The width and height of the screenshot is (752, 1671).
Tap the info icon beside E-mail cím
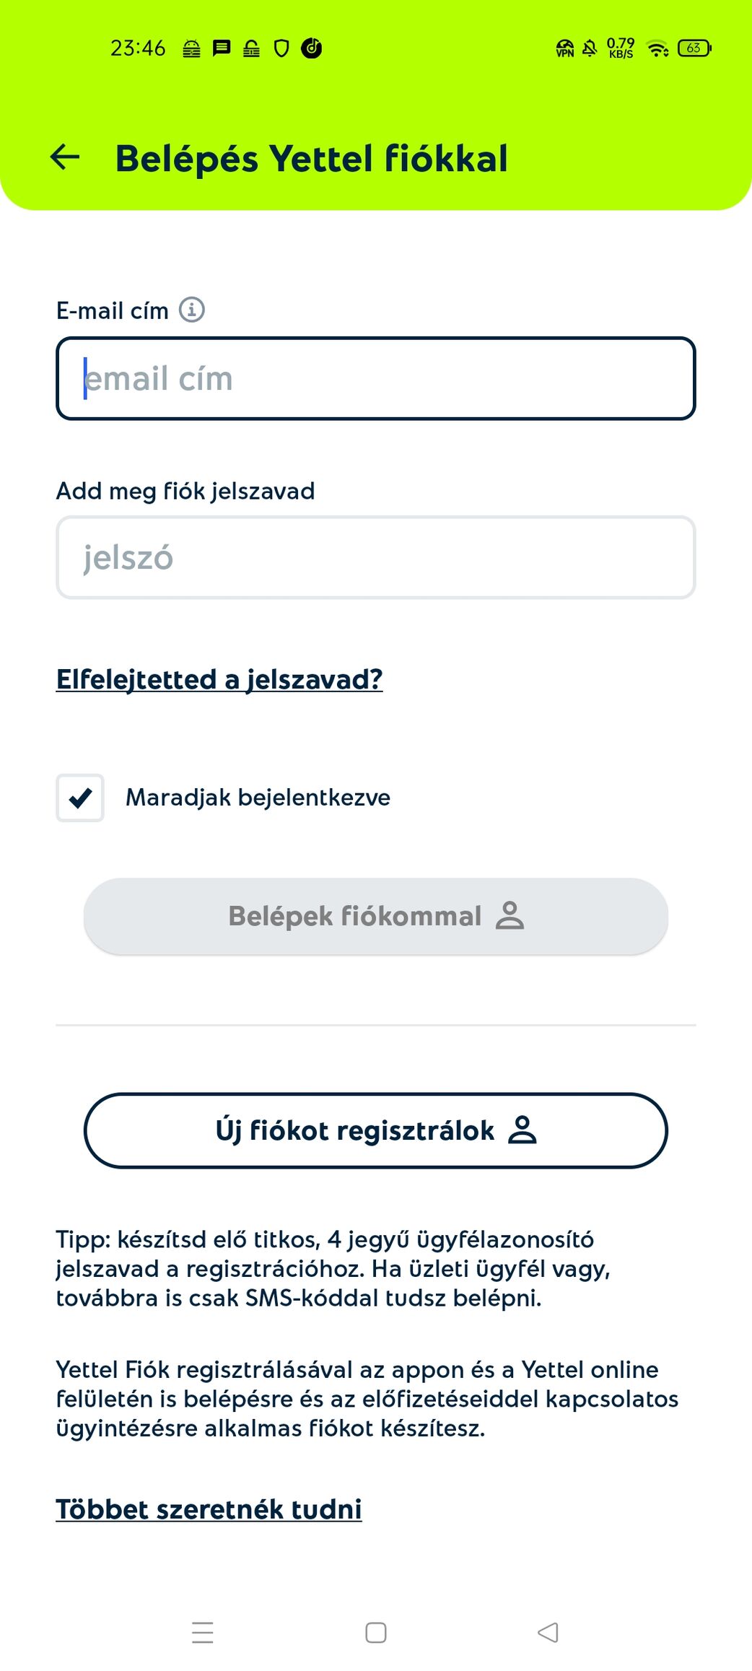tap(192, 310)
